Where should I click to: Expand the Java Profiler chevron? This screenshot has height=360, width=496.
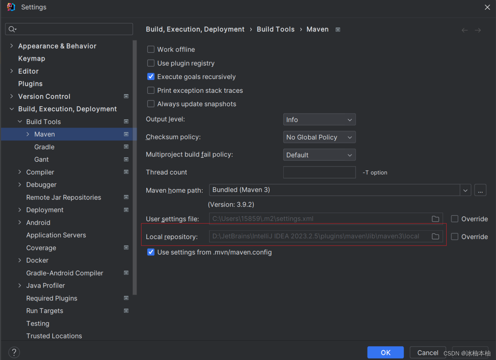pyautogui.click(x=20, y=286)
